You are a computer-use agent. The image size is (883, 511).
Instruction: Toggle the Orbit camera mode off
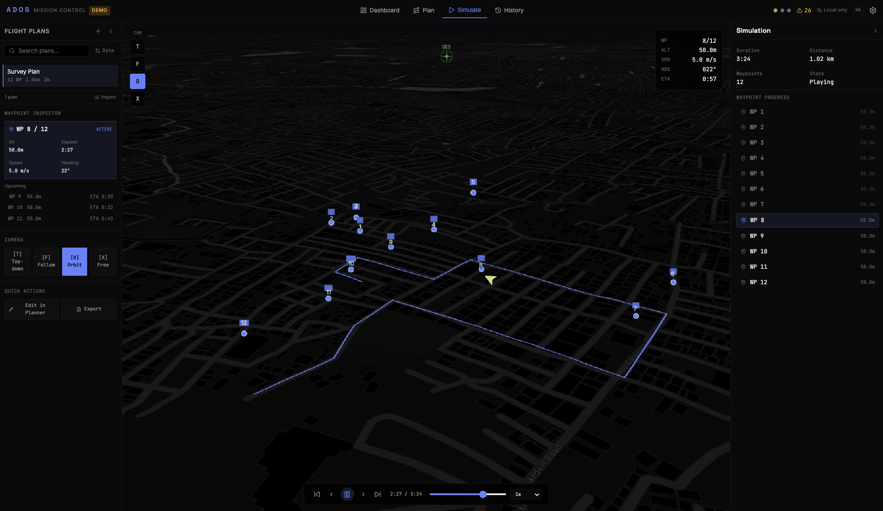[x=74, y=261]
